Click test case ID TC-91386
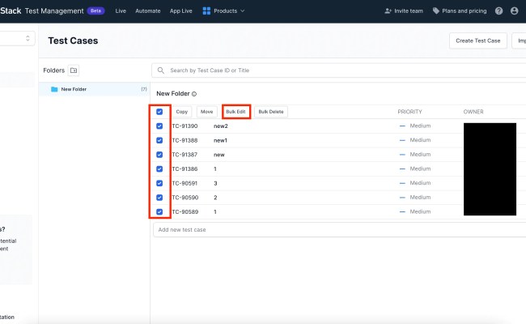 click(x=185, y=168)
